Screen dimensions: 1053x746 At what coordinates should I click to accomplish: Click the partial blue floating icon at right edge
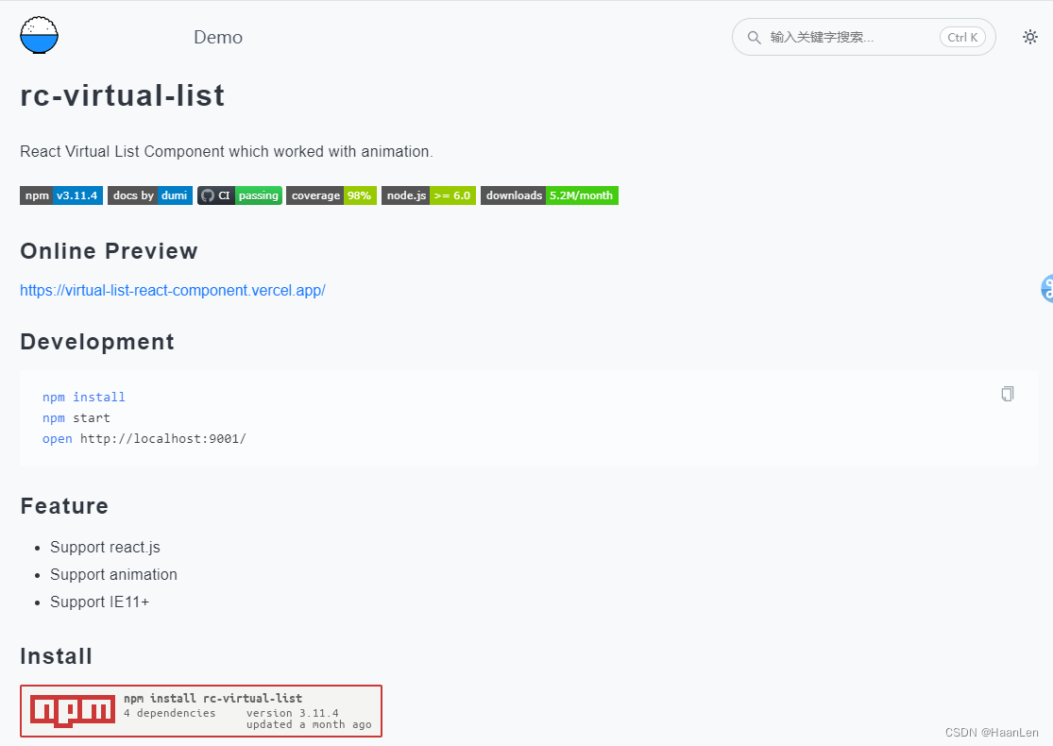[x=1047, y=289]
